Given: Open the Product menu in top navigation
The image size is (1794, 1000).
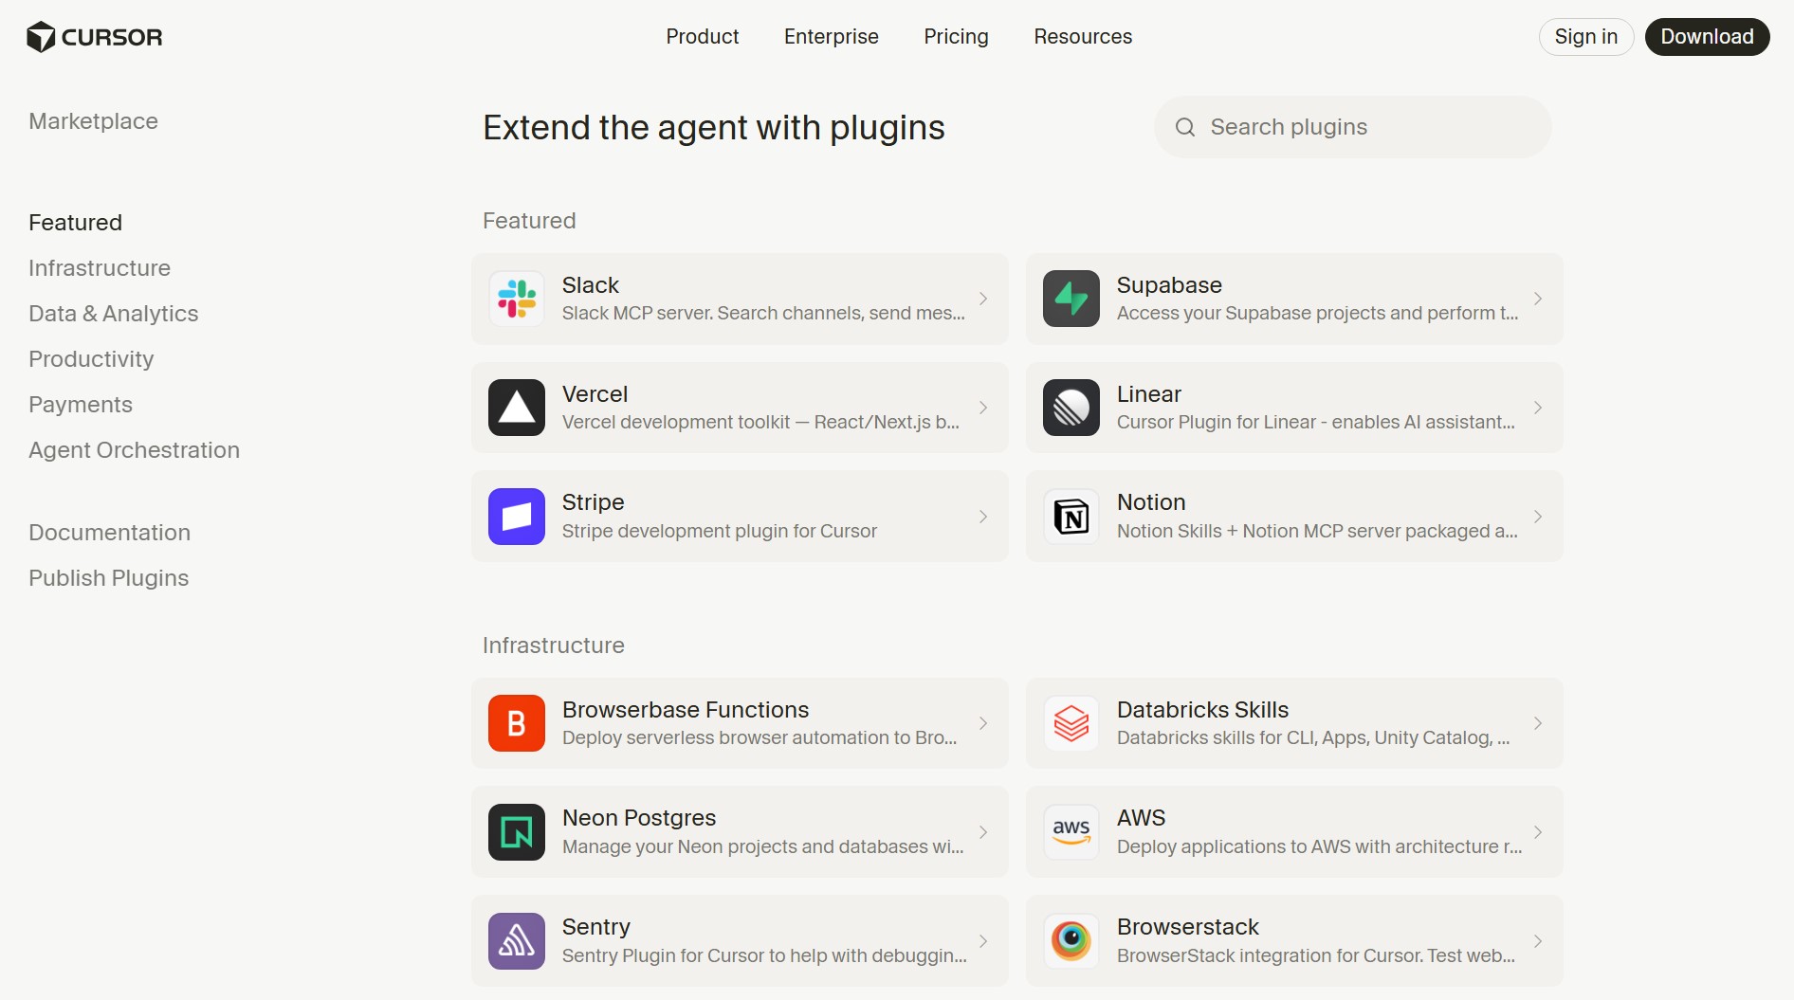Looking at the screenshot, I should [702, 37].
